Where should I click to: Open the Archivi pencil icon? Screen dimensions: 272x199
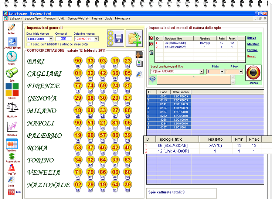(11, 27)
